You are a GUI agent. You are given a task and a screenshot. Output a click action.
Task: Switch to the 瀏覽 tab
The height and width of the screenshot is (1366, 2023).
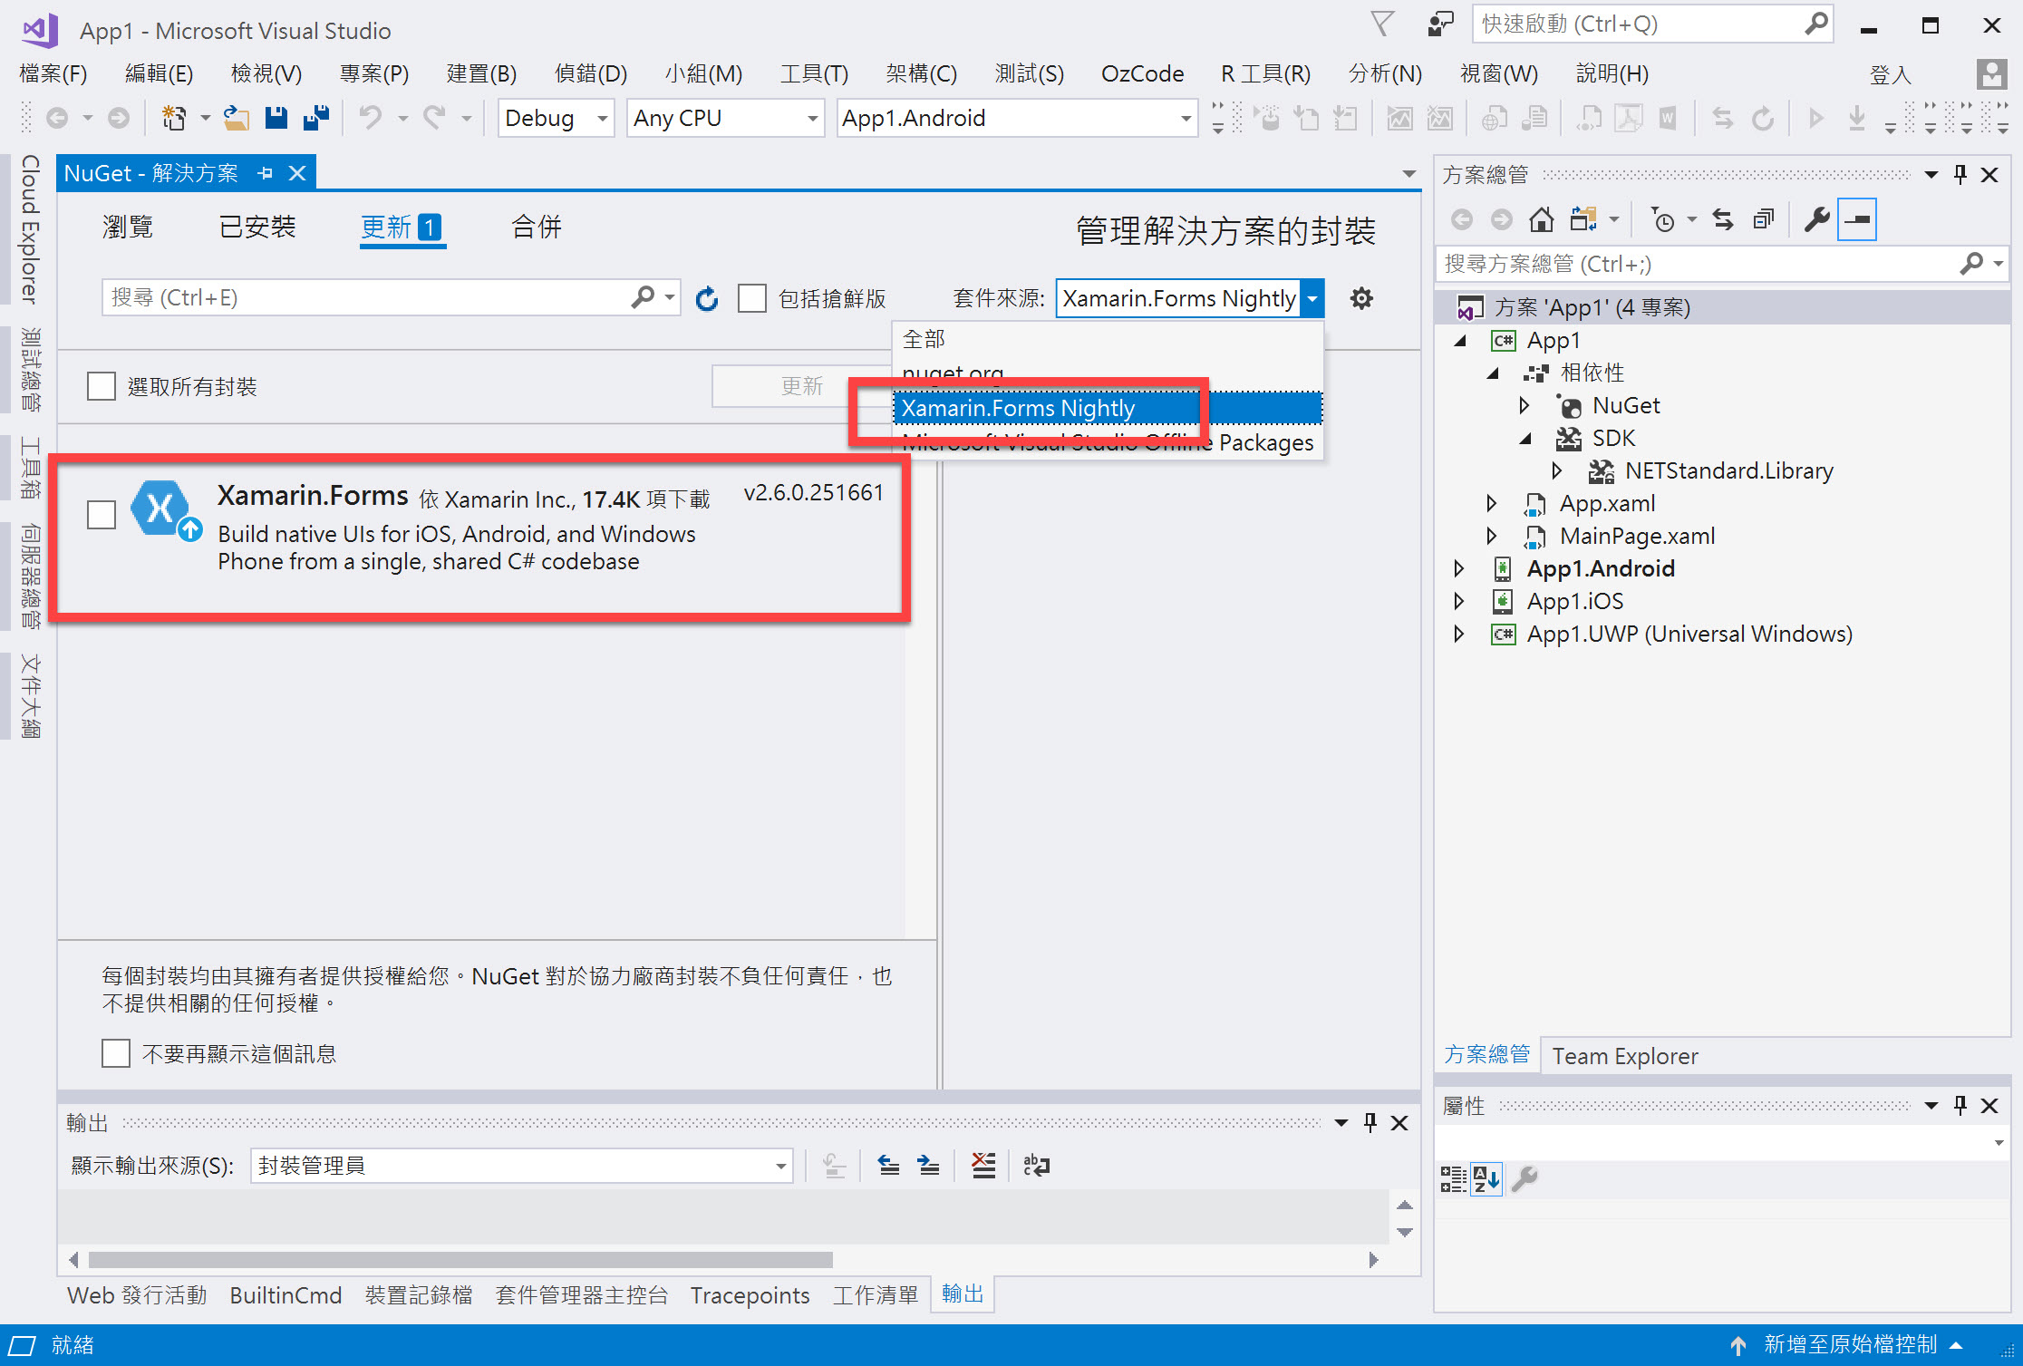pos(128,227)
